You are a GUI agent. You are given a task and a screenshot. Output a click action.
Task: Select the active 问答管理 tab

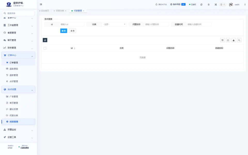point(78,11)
